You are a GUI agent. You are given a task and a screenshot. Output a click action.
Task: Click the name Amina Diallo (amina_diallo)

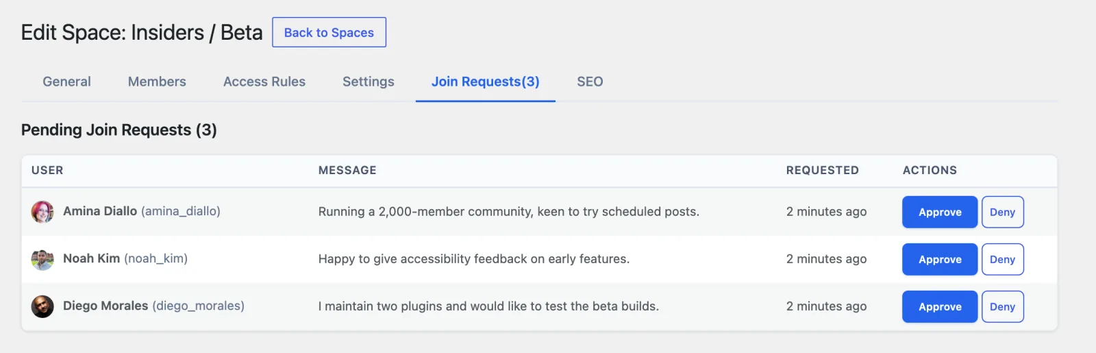tap(142, 211)
